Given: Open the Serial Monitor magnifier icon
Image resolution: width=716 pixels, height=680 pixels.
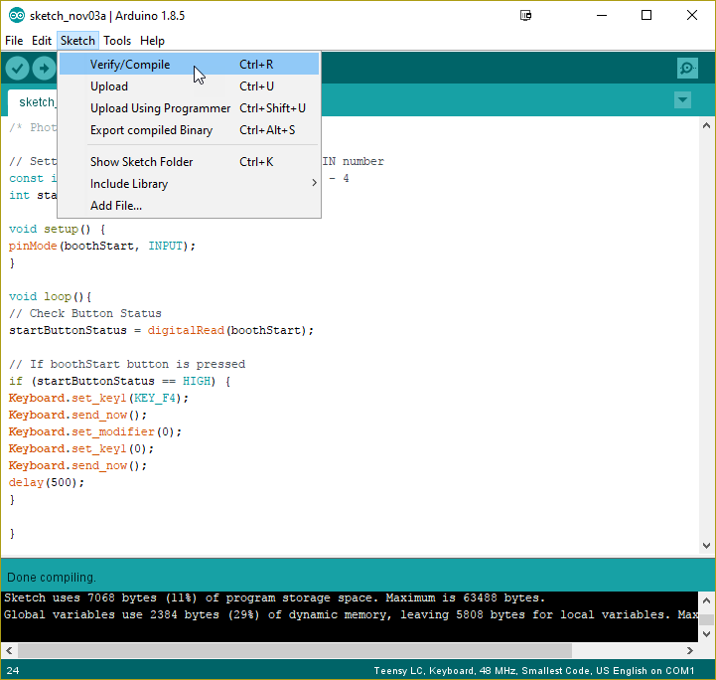Looking at the screenshot, I should [687, 69].
